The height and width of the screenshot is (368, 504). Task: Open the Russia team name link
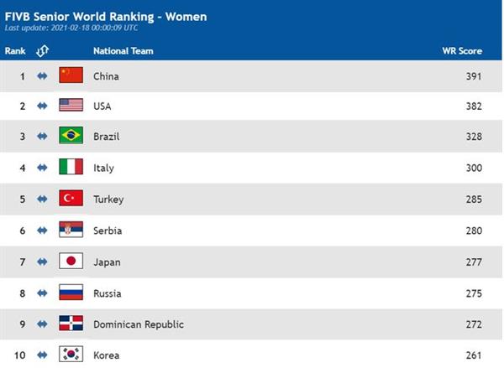click(108, 293)
